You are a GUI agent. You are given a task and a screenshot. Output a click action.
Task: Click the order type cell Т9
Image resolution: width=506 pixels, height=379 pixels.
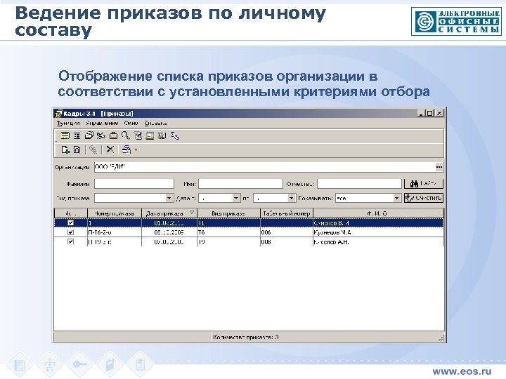pos(228,241)
